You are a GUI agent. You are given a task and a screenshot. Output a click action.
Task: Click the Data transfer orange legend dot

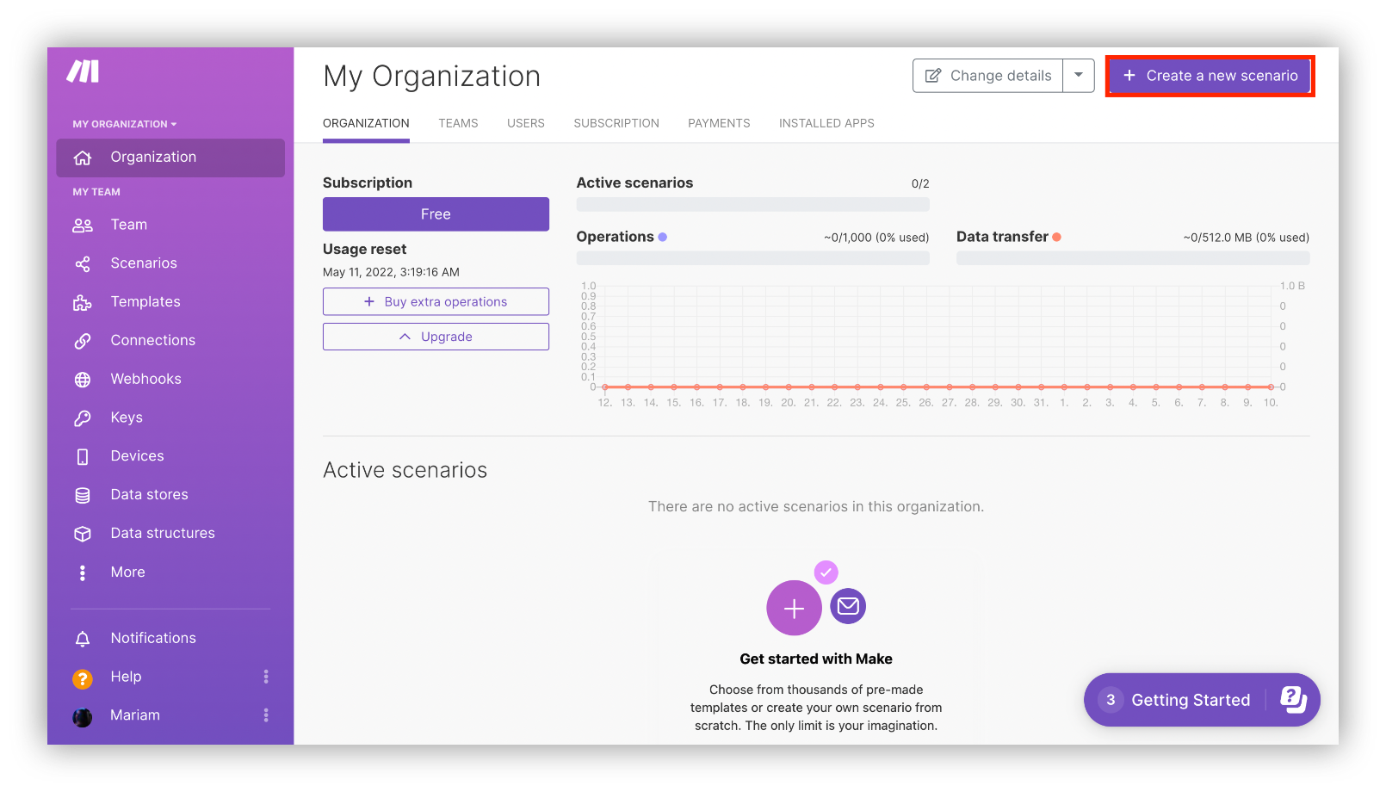click(1056, 237)
